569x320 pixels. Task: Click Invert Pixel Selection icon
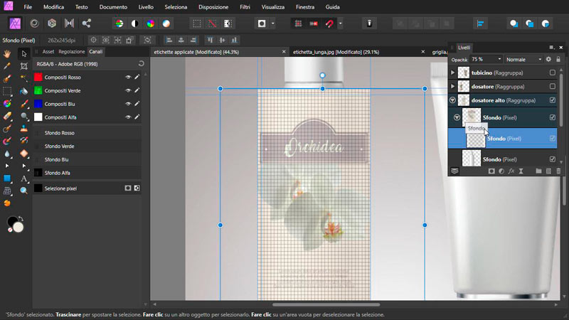228,23
